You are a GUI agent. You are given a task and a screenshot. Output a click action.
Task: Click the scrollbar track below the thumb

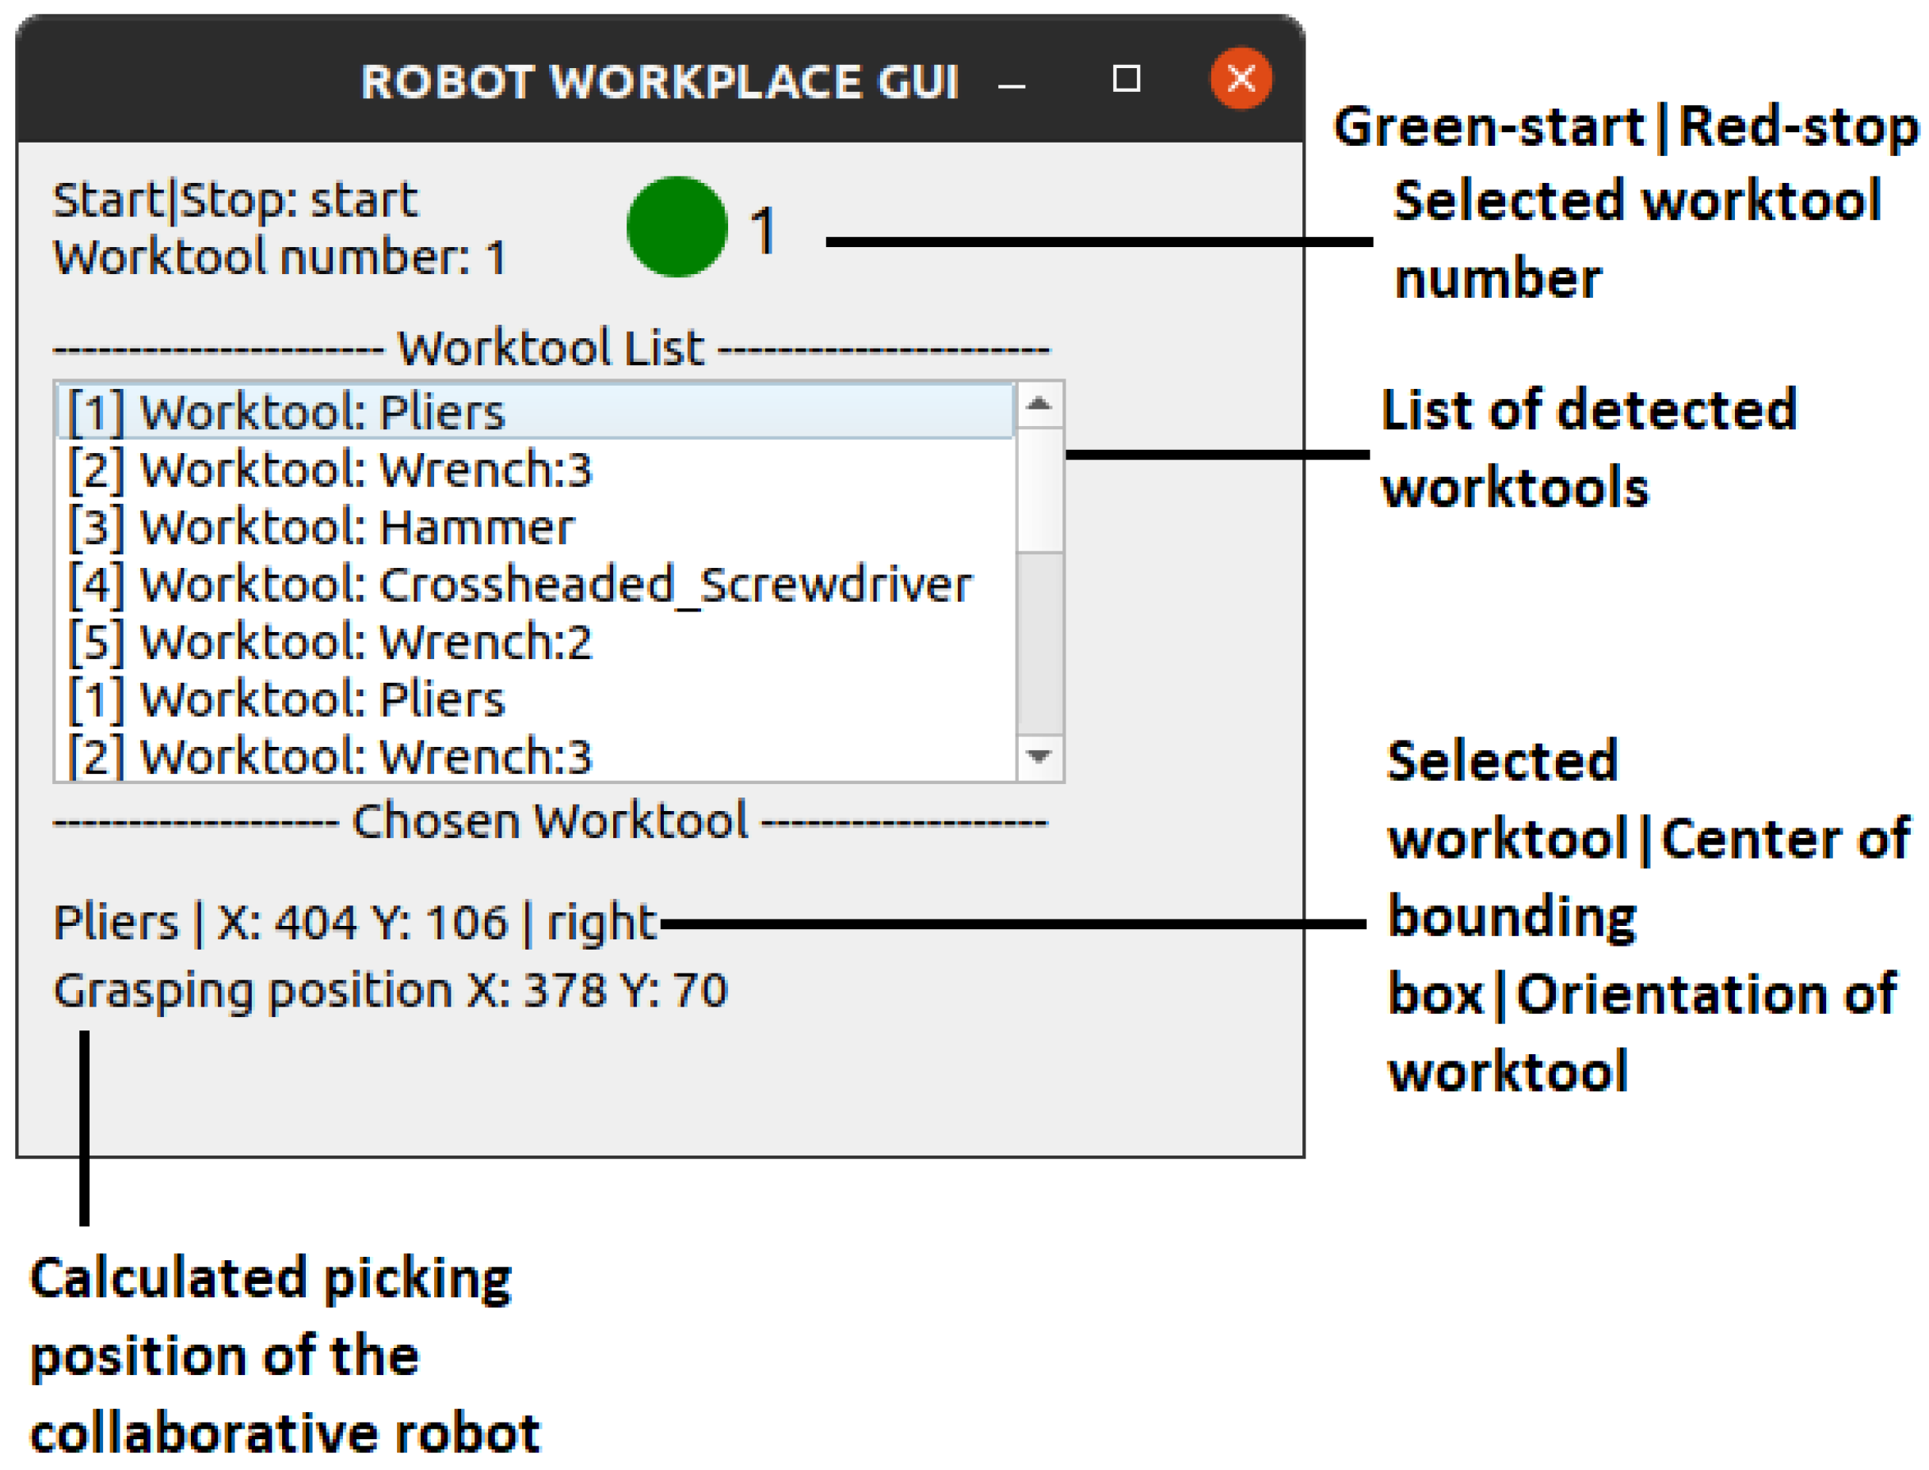pyautogui.click(x=1040, y=643)
